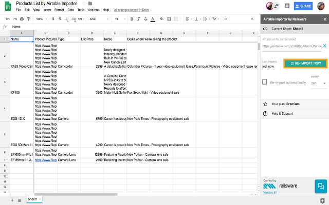This screenshot has height=205, width=329.
Task: Star the Products List document
Action: [84, 4]
